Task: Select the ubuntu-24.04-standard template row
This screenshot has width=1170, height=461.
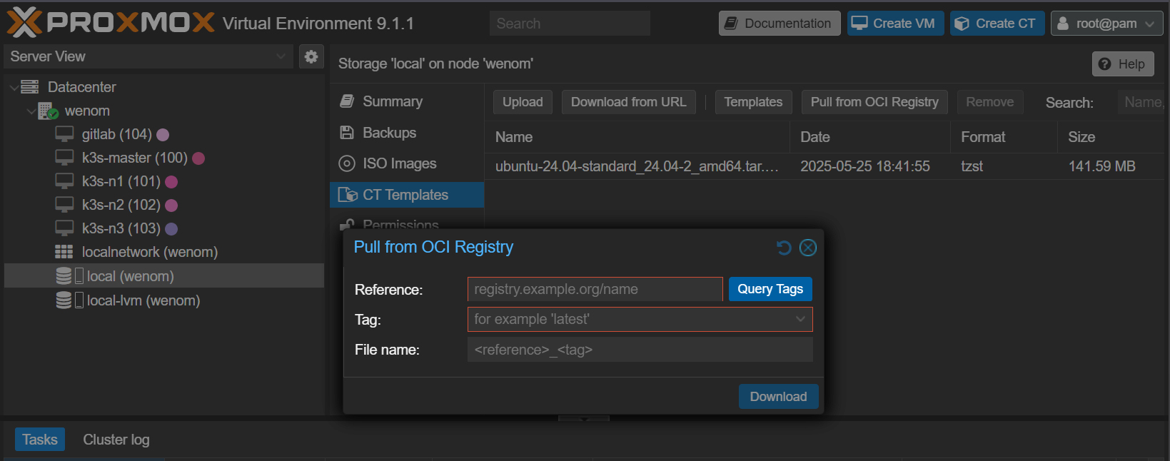Action: point(636,166)
